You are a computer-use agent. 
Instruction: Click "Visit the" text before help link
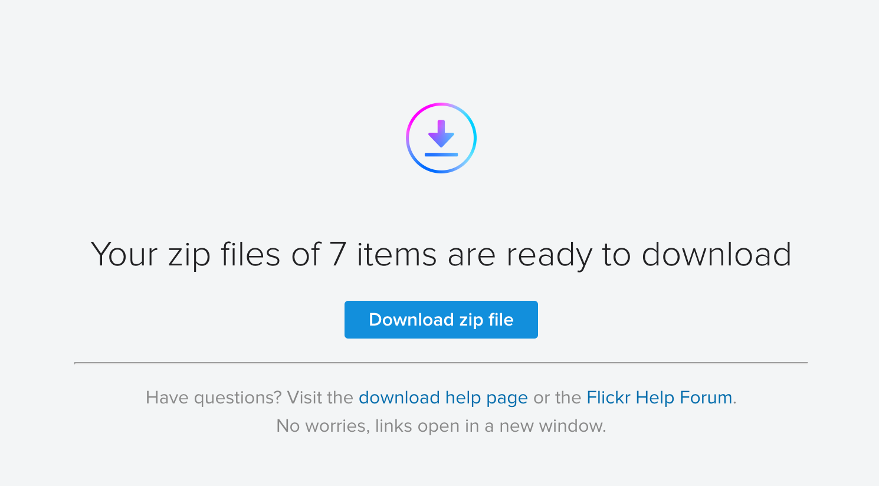coord(320,398)
